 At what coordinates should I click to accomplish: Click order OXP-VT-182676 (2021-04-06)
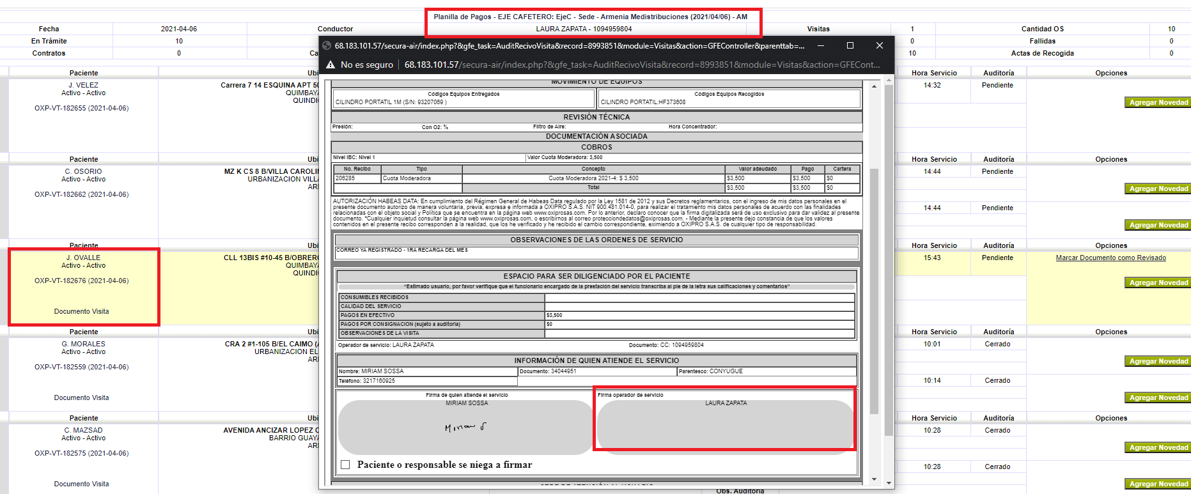coord(82,281)
